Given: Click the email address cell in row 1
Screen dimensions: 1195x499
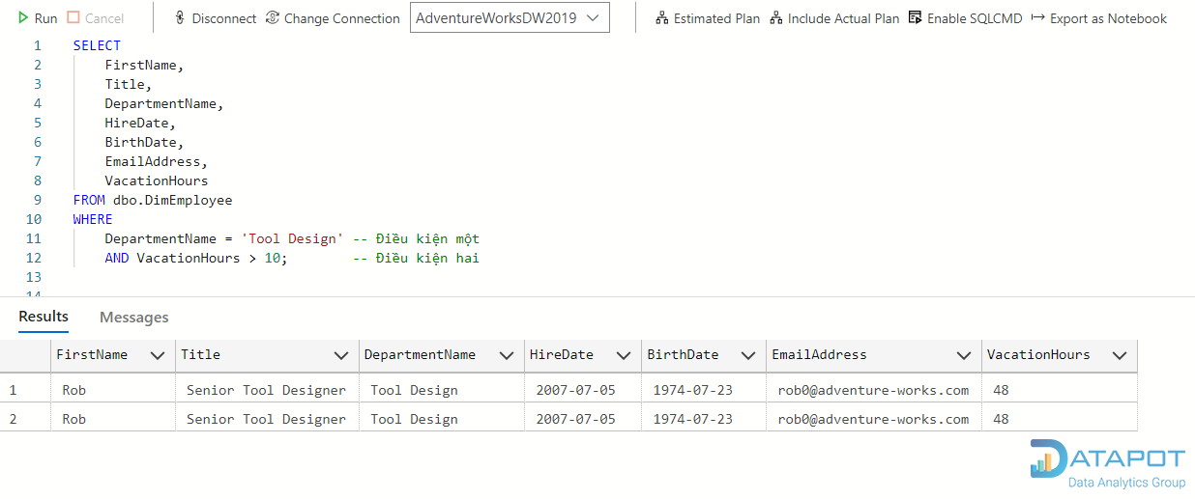Looking at the screenshot, I should (874, 390).
